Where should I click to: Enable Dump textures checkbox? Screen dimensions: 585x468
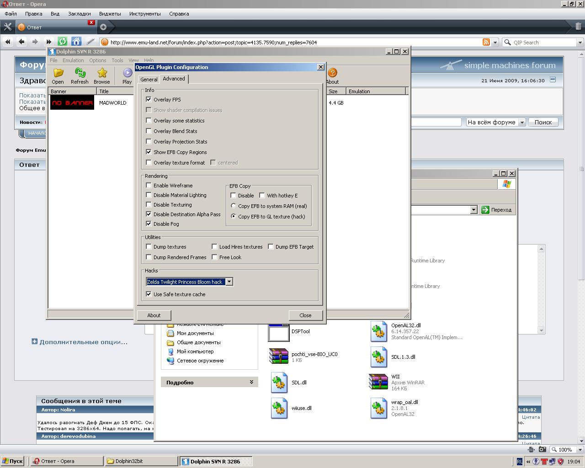(149, 247)
